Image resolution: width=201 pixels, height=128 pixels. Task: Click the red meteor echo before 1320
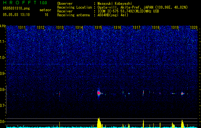(182, 93)
